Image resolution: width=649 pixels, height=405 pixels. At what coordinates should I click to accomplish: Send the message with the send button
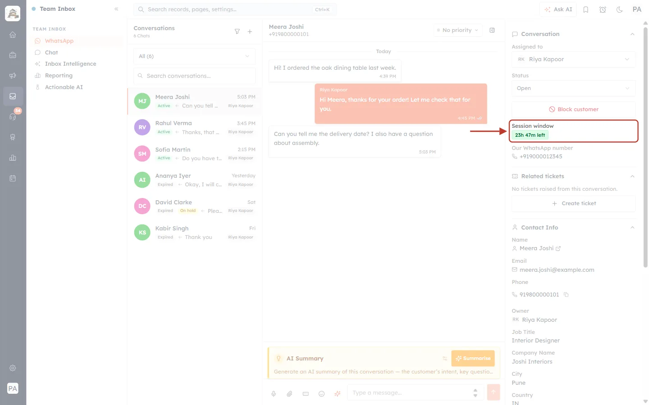point(494,392)
